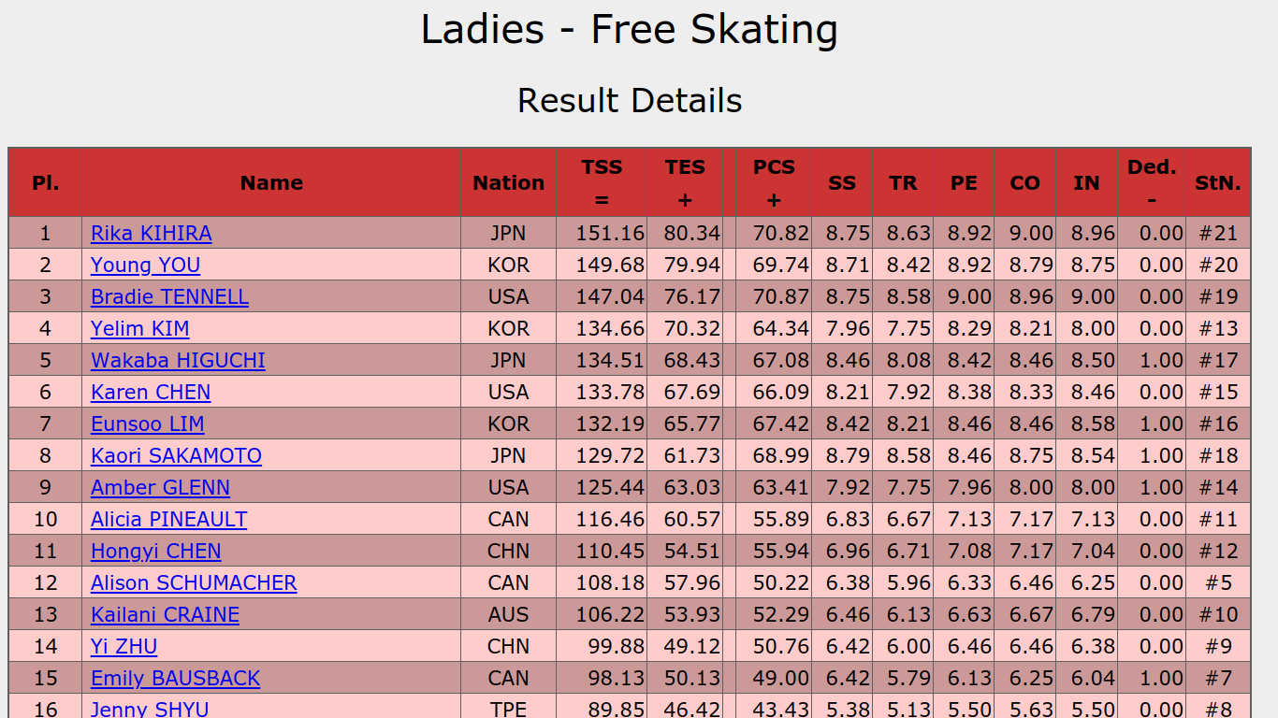Click the Jenny SHYU link
This screenshot has height=718, width=1278.
pos(150,709)
